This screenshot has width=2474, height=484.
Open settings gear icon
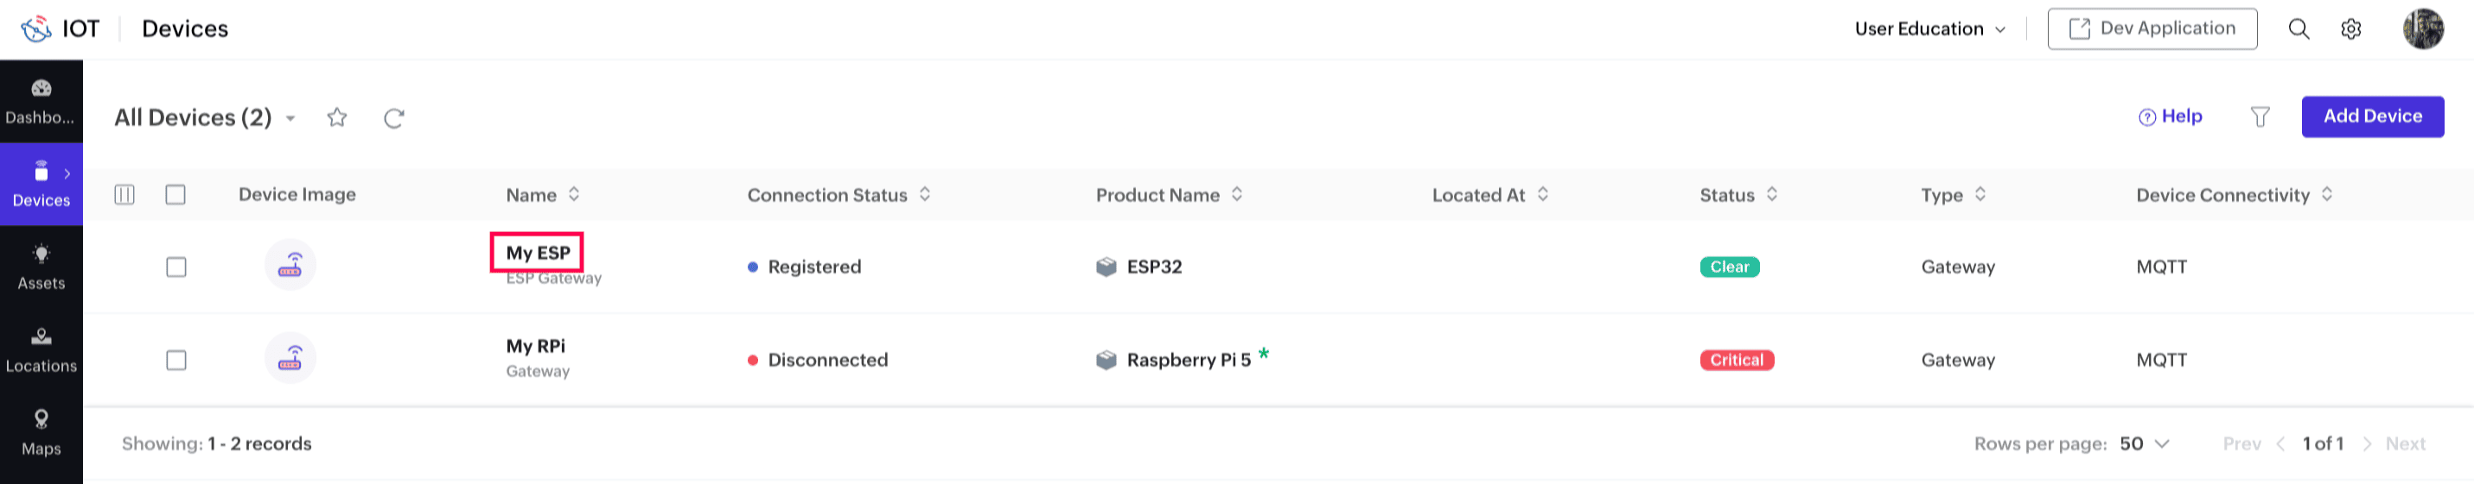(2350, 28)
